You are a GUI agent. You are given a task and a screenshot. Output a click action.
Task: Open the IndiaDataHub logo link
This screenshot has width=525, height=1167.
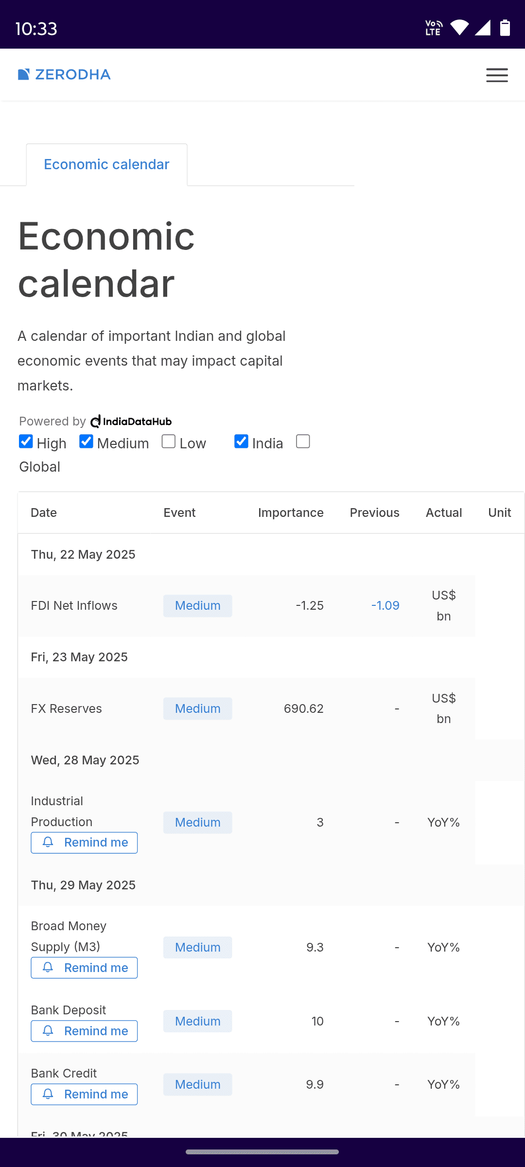point(131,421)
